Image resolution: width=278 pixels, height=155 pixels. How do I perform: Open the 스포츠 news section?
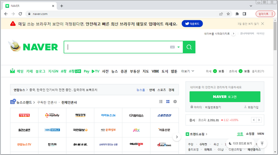162,90
